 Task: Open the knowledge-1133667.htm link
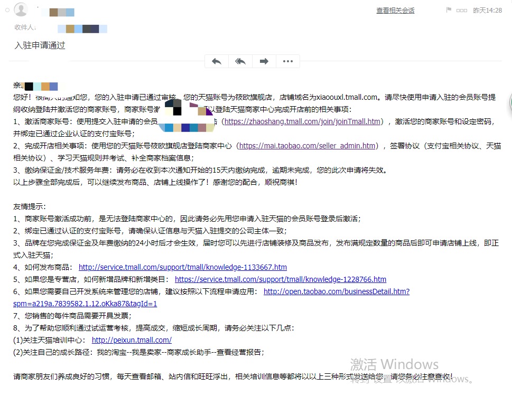[183, 267]
